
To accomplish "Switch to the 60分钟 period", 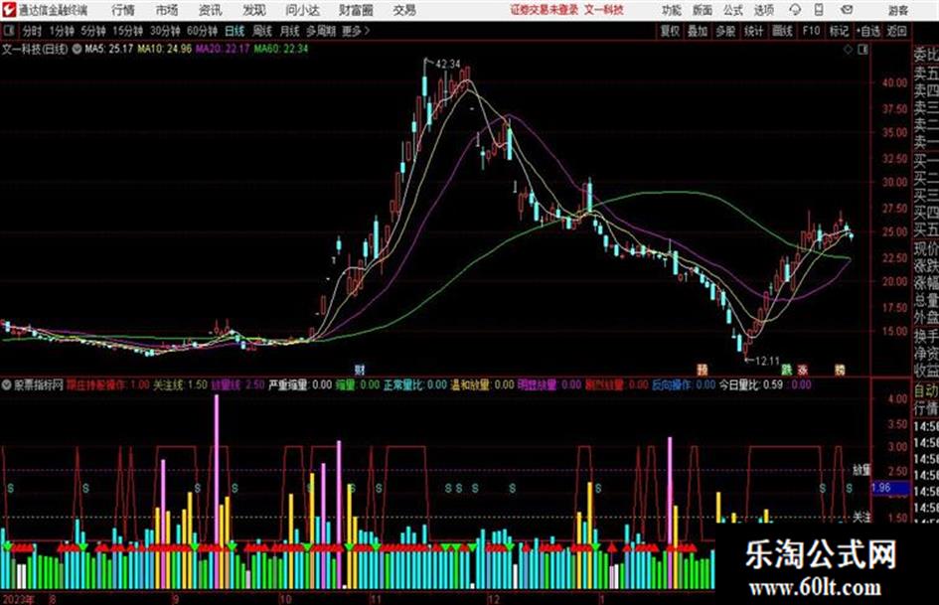I will (x=202, y=31).
